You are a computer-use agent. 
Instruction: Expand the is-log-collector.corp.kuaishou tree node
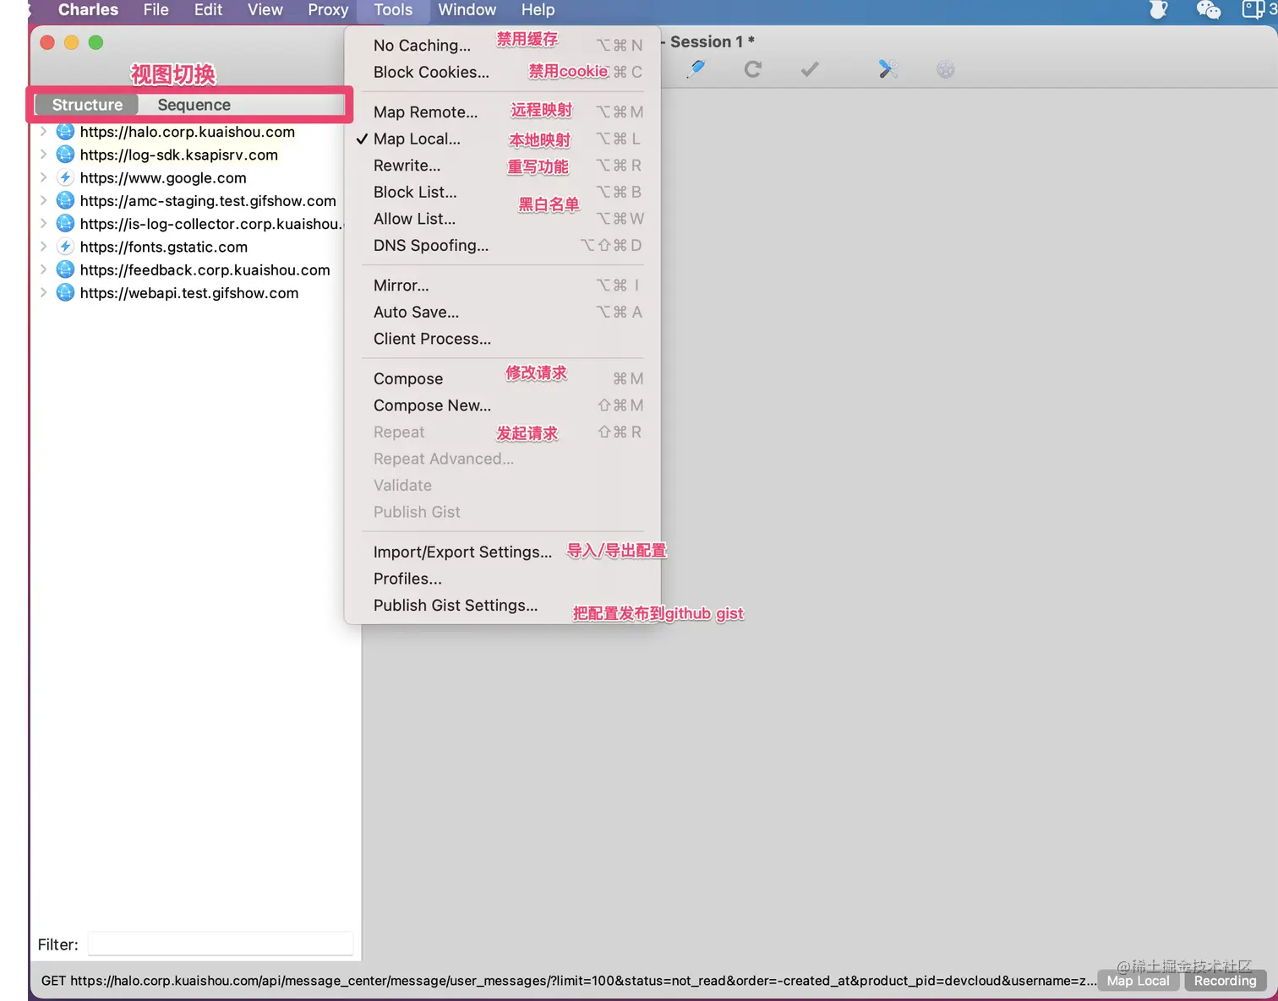point(43,223)
